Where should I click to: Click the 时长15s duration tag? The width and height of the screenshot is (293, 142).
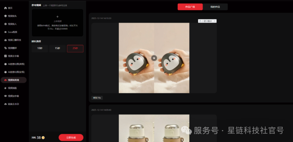(97, 98)
